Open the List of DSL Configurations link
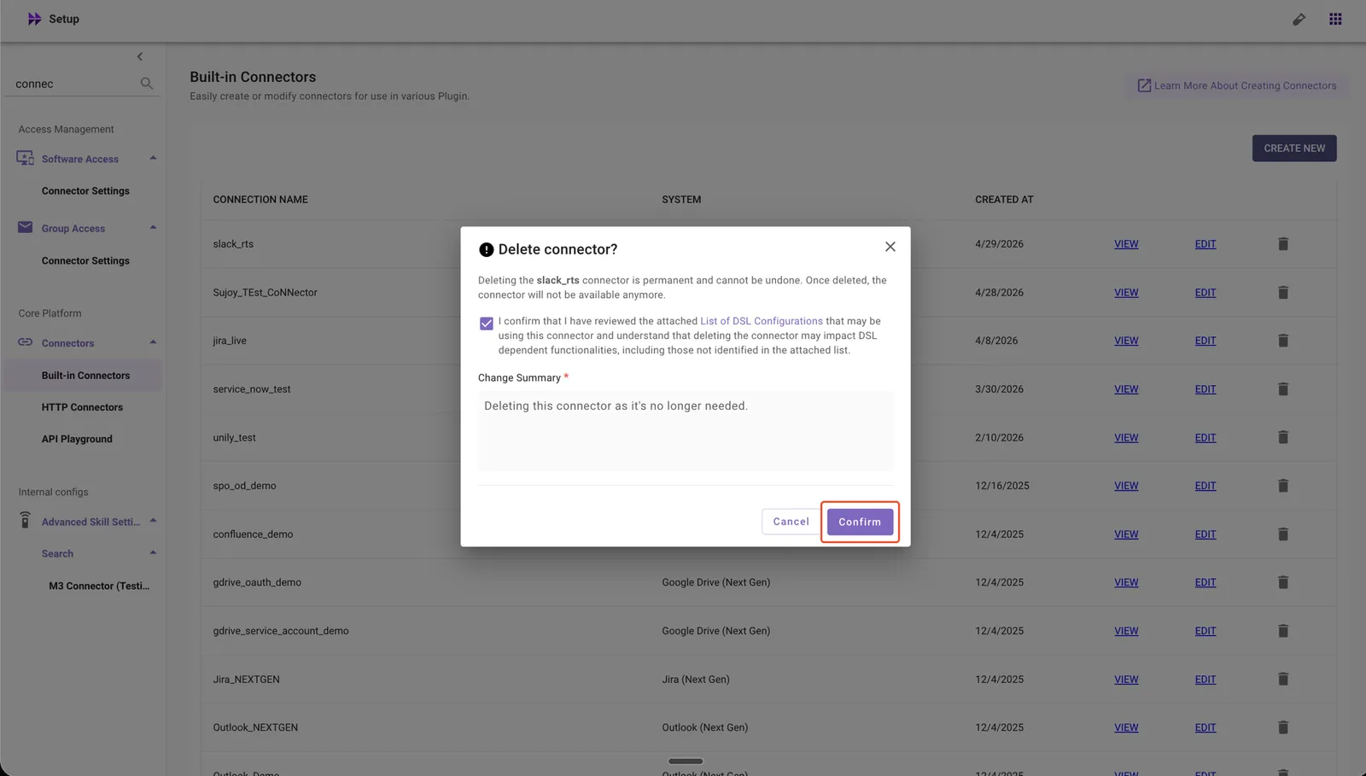1366x776 pixels. (762, 321)
